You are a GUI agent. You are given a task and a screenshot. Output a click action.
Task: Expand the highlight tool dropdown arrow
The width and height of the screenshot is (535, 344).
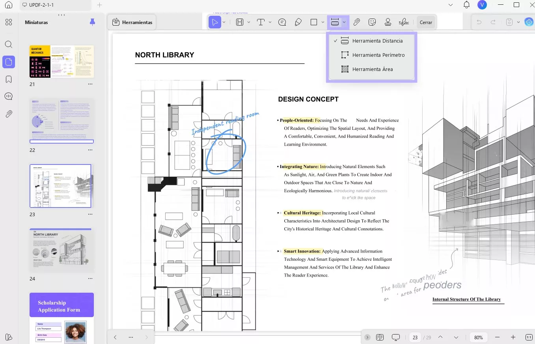pos(249,22)
